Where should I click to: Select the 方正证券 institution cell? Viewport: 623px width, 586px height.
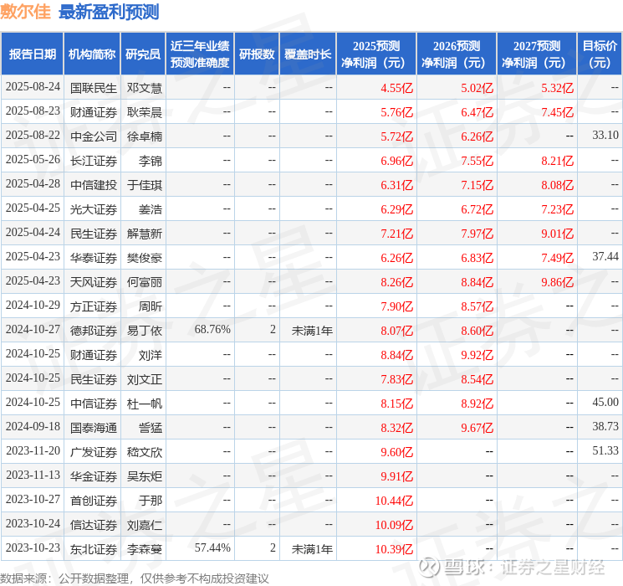[94, 306]
